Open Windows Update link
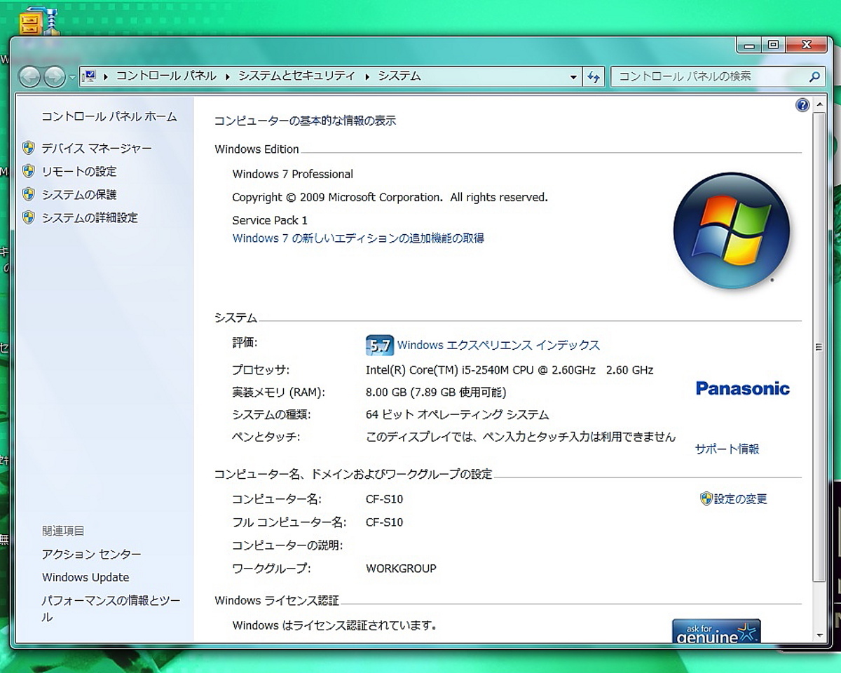 (86, 578)
